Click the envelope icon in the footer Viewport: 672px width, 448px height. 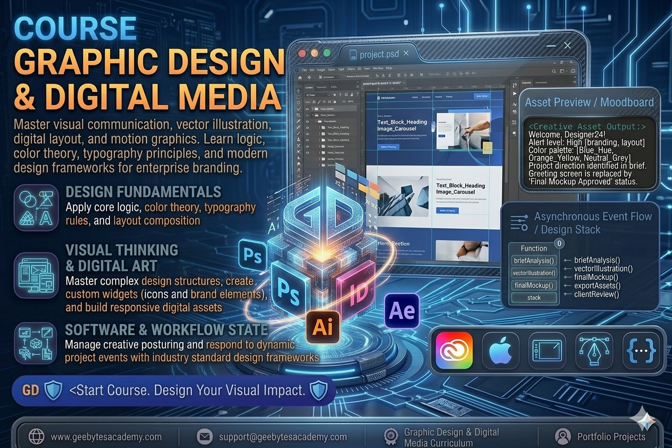pyautogui.click(x=204, y=437)
